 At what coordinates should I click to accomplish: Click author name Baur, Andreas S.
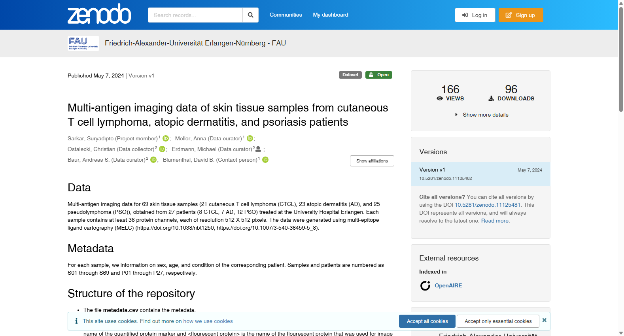[x=107, y=160]
